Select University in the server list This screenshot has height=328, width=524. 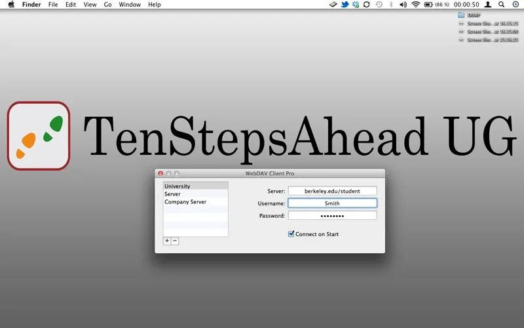[195, 186]
